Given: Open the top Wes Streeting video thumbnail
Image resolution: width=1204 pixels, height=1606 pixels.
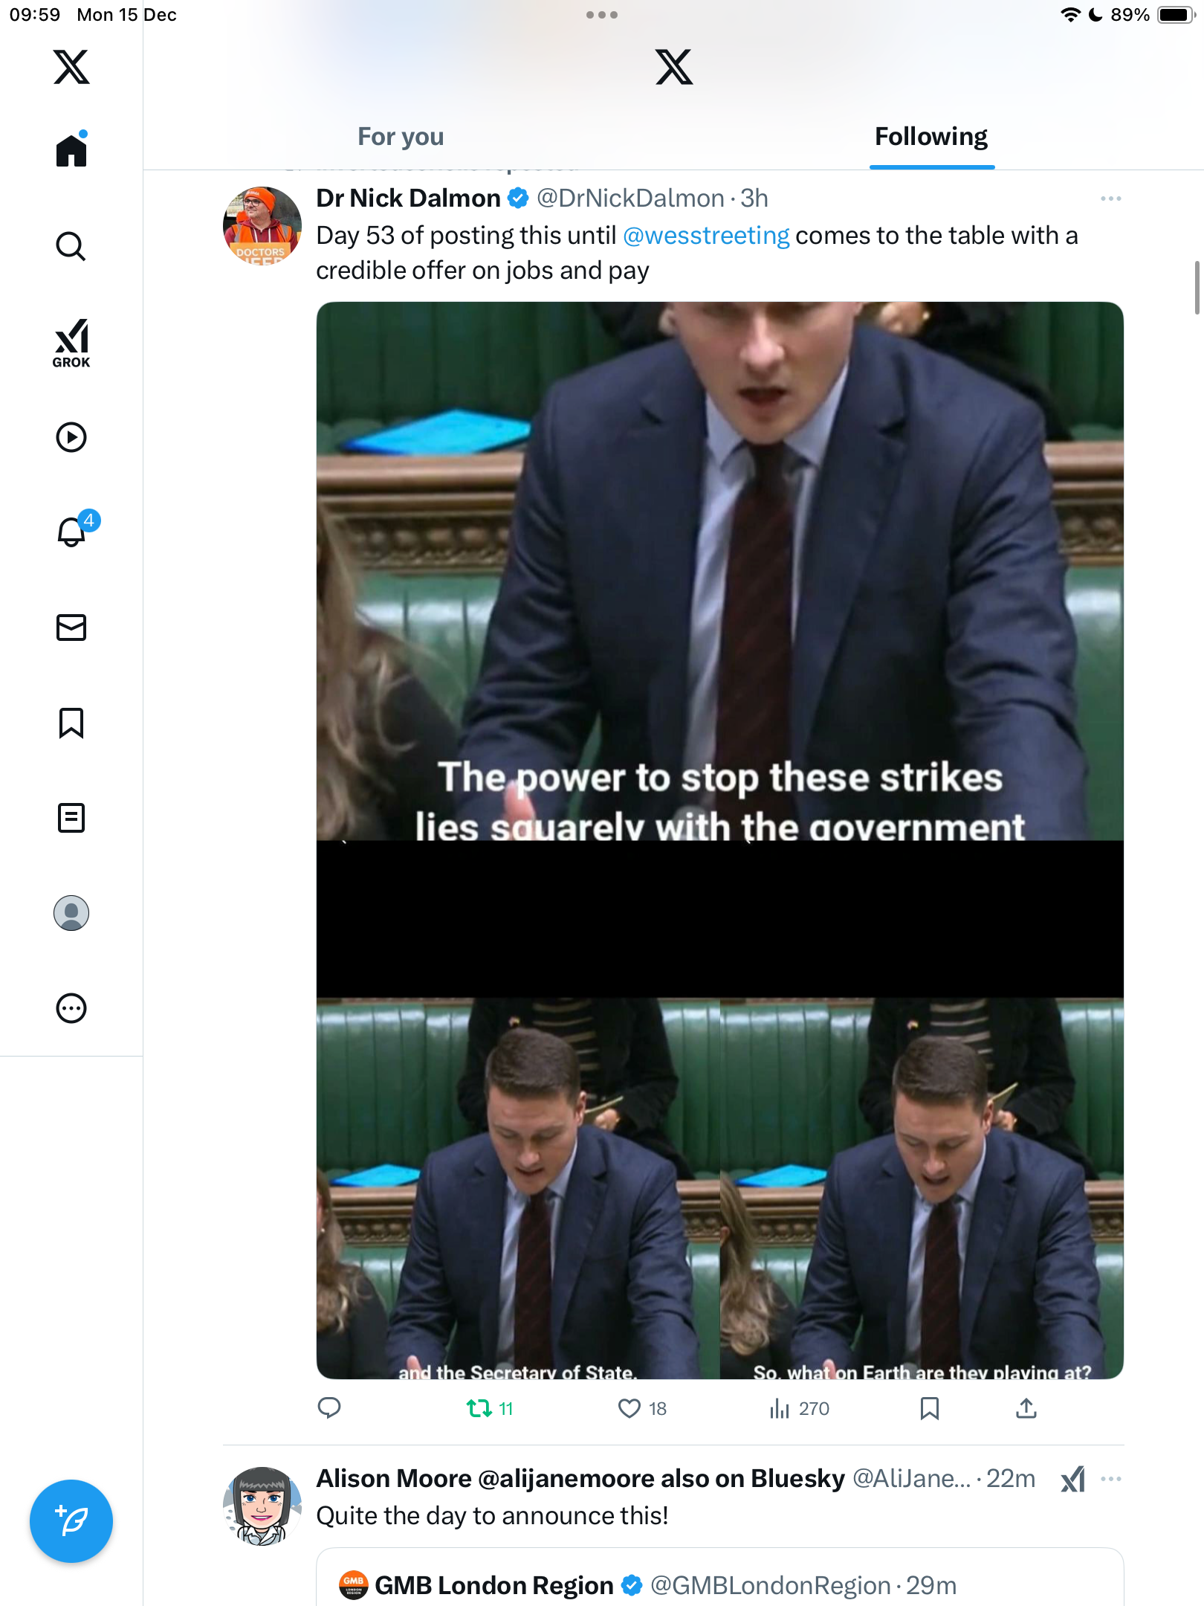Looking at the screenshot, I should click(x=719, y=571).
